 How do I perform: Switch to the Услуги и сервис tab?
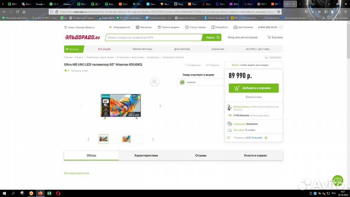(255, 156)
